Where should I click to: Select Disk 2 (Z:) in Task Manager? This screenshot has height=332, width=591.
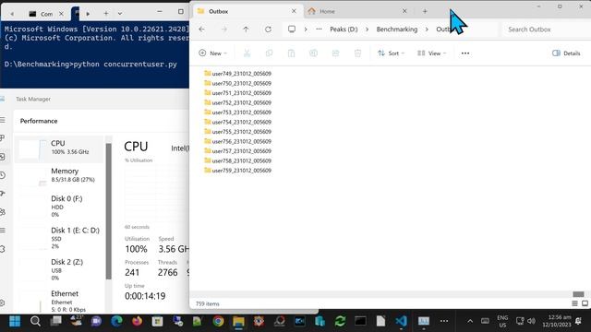59,269
